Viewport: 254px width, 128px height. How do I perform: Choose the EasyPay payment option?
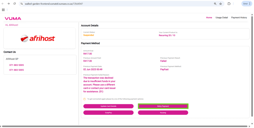coord(108,113)
